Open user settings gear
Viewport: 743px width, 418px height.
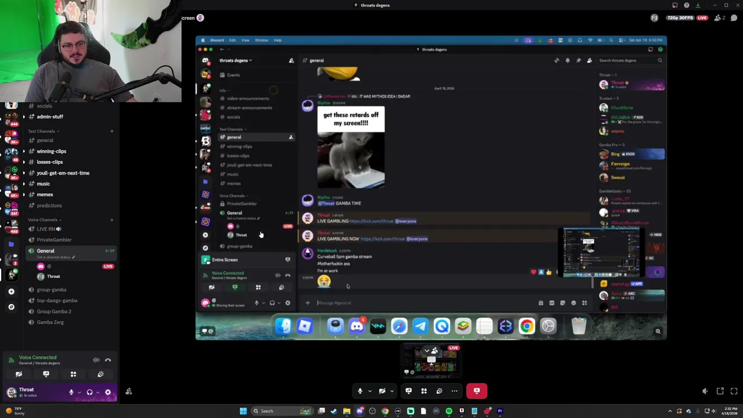point(108,392)
